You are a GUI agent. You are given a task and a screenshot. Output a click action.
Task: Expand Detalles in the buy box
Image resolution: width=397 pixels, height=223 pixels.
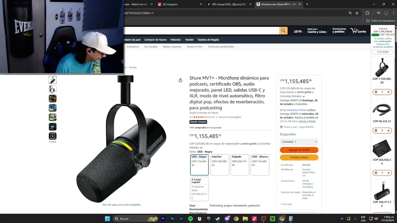click(x=298, y=96)
